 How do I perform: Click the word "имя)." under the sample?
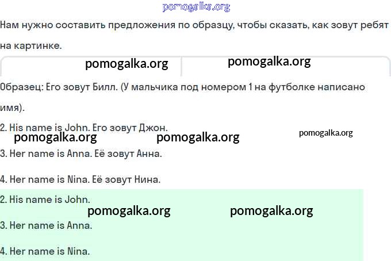click(13, 108)
